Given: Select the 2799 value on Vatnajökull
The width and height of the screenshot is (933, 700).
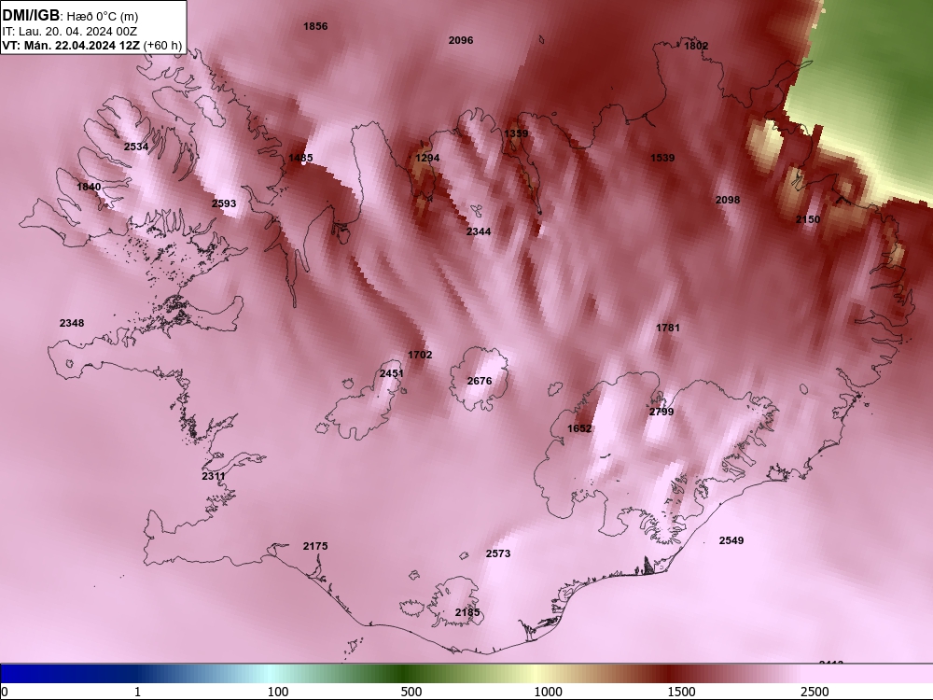Looking at the screenshot, I should pyautogui.click(x=661, y=412).
